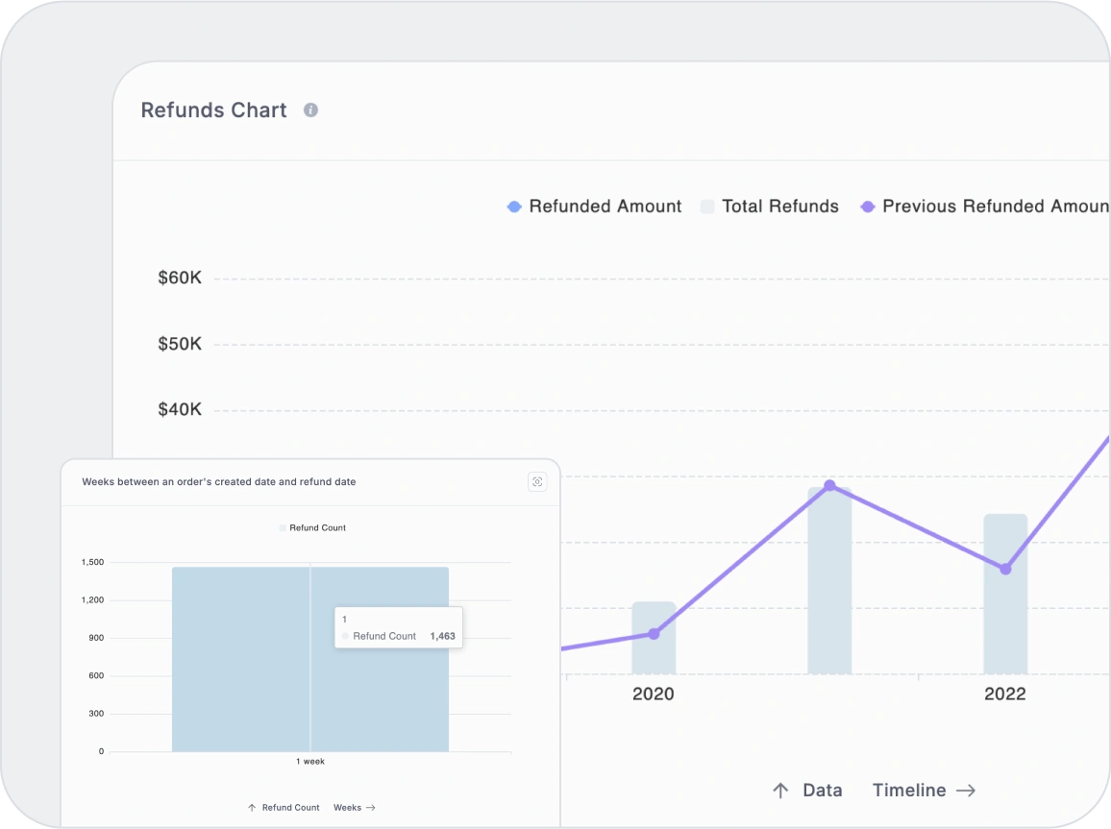Viewport: 1111px width, 829px height.
Task: Toggle Refund Count legend in weeks chart
Action: tap(312, 527)
